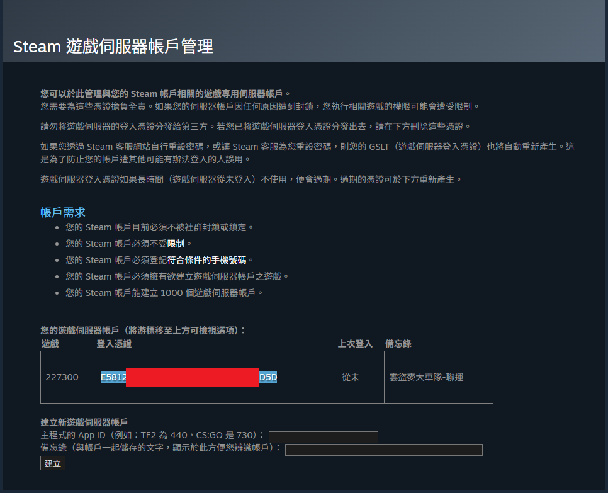
Task: Click the 遊戲 column header
Action: (50, 344)
